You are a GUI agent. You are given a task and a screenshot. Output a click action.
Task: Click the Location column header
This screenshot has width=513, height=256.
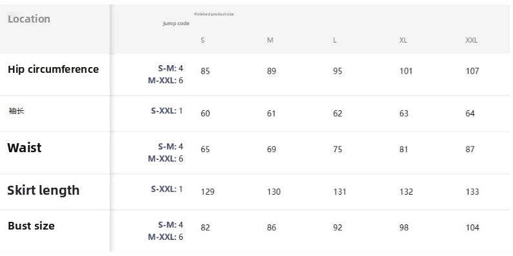tap(29, 19)
